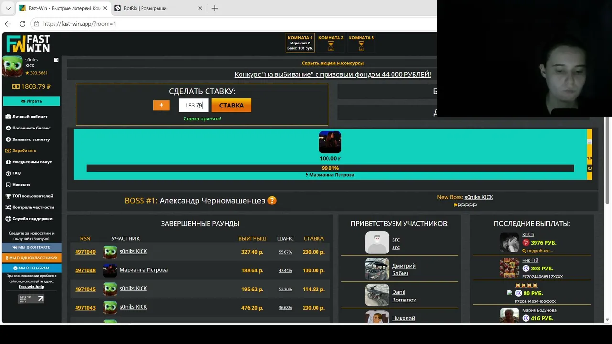
Task: Open Служба поддержки in sidebar
Action: [33, 219]
